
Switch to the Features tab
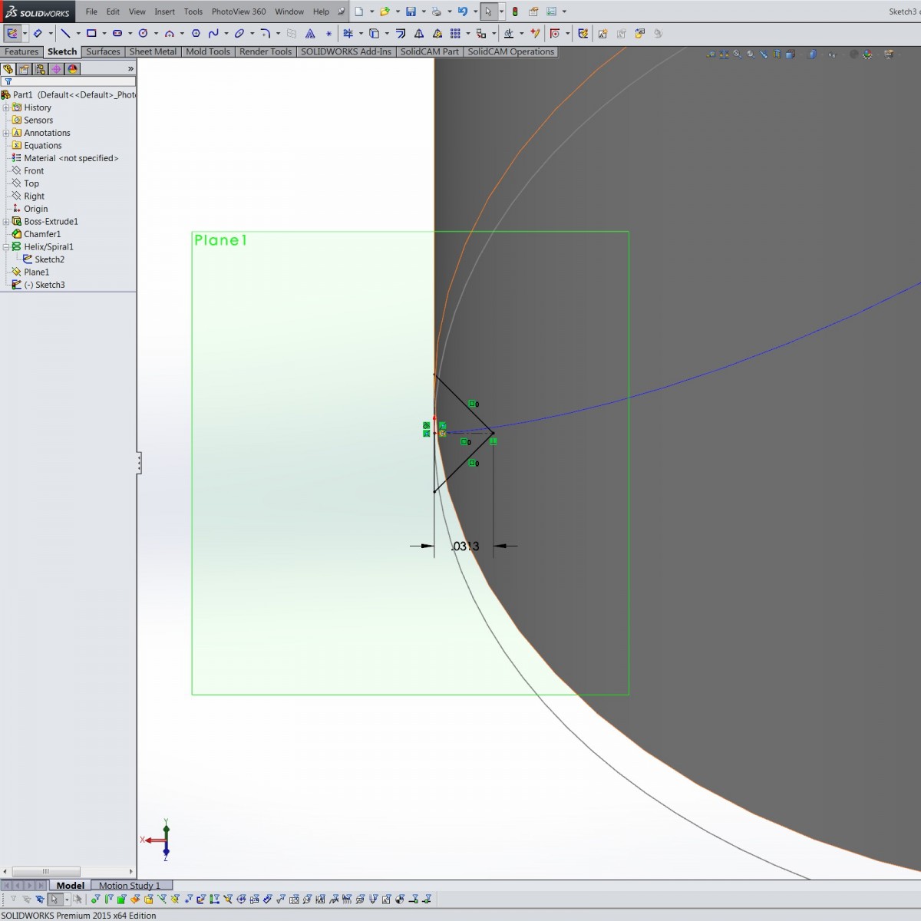[21, 51]
